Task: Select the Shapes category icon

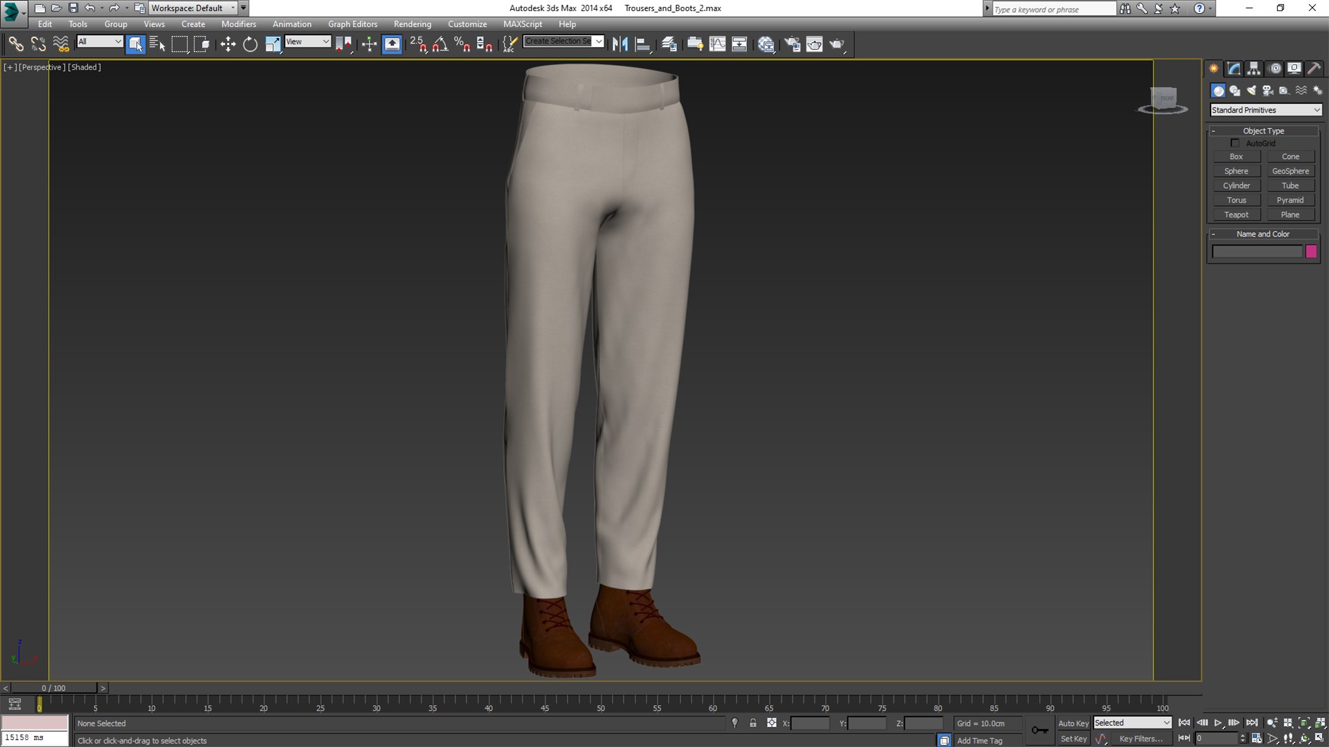Action: (x=1235, y=91)
